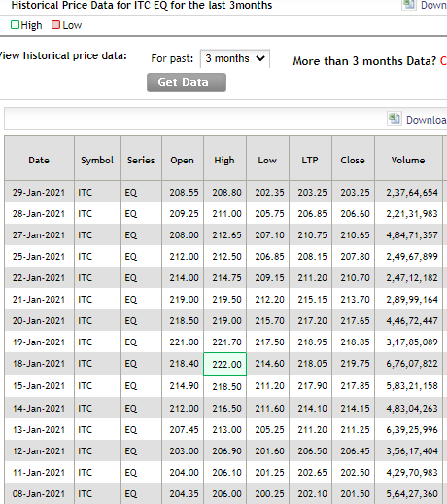Click the Open column header
Screen dimensions: 447x504
[x=182, y=160]
